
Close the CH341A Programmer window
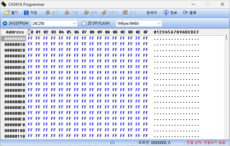[222, 4]
